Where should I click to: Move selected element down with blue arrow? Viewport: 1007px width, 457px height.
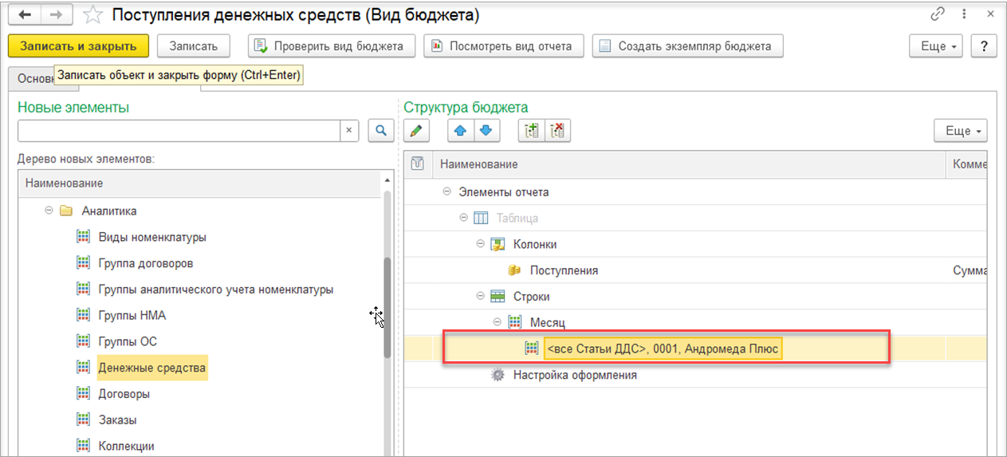point(486,131)
